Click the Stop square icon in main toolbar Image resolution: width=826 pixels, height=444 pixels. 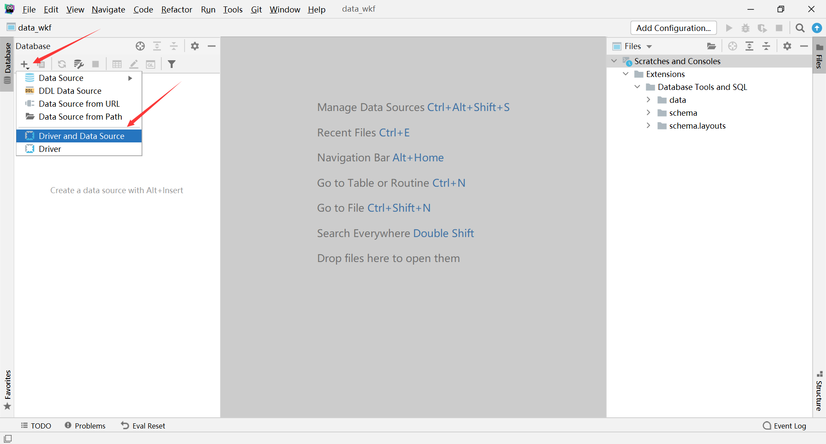779,28
